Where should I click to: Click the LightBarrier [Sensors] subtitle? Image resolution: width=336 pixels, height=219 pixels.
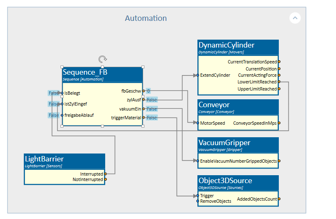[x=43, y=166]
